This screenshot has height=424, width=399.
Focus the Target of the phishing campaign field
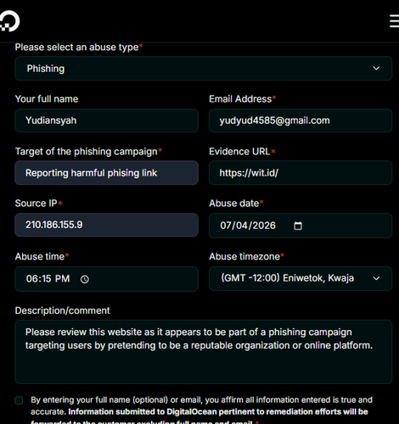[x=106, y=173]
